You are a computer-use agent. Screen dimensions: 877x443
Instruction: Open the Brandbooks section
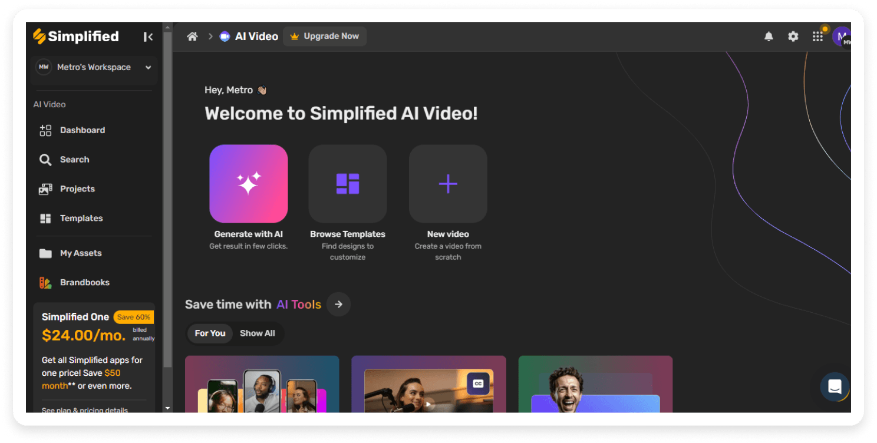tap(84, 282)
